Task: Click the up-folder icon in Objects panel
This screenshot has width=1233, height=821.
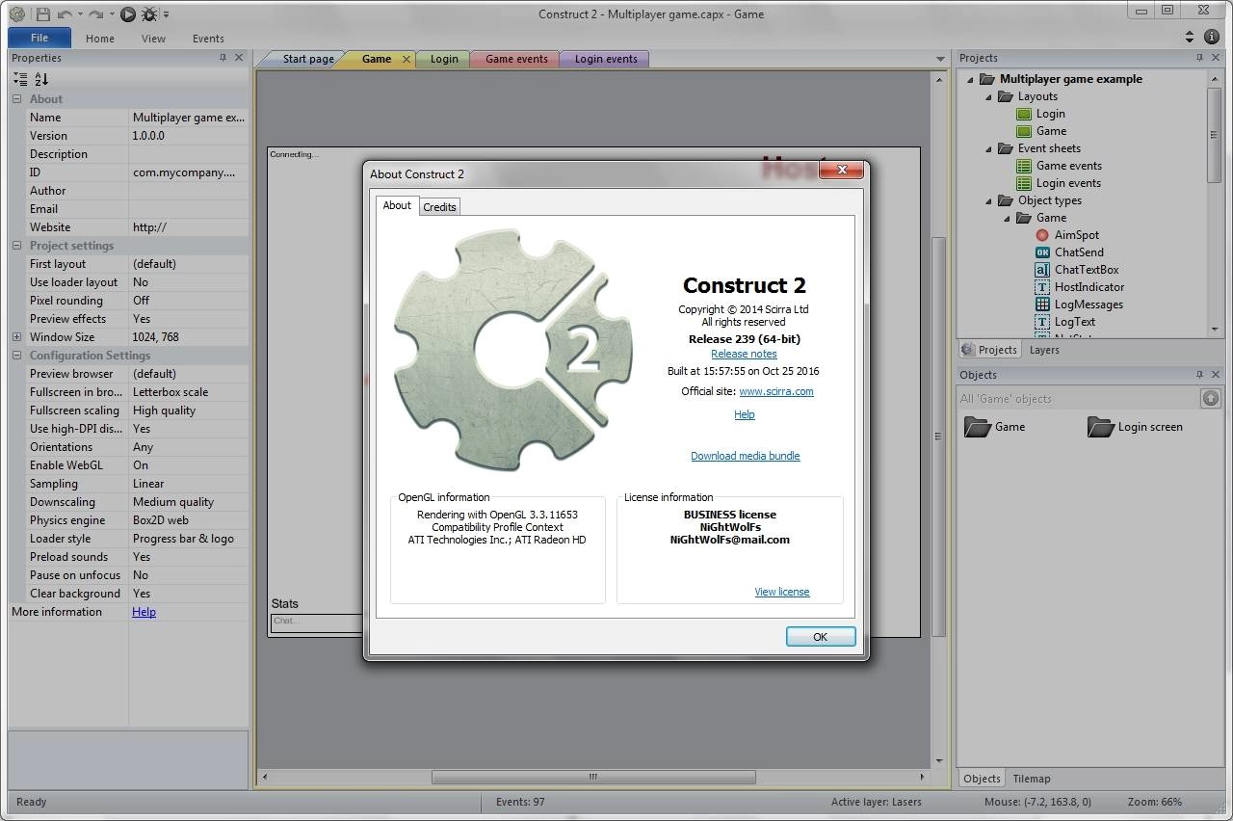Action: pyautogui.click(x=1211, y=398)
